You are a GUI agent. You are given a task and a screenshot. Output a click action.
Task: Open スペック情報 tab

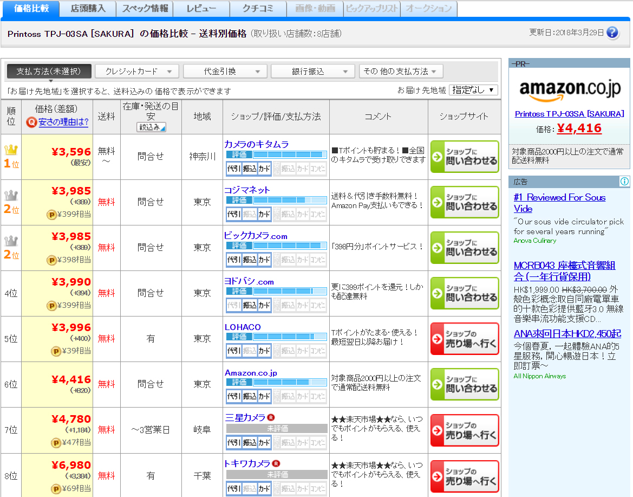point(145,9)
